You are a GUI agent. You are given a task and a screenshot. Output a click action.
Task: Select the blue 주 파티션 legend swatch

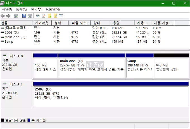(x=29, y=120)
